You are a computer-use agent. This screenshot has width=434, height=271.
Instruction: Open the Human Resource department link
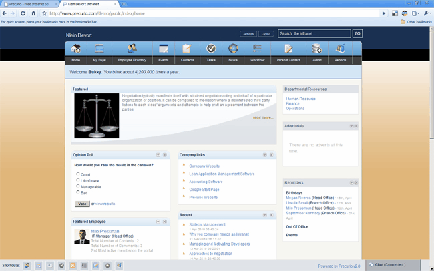coord(300,99)
